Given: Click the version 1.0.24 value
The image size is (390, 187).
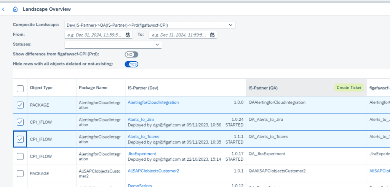Looking at the screenshot, I should coord(238,119).
